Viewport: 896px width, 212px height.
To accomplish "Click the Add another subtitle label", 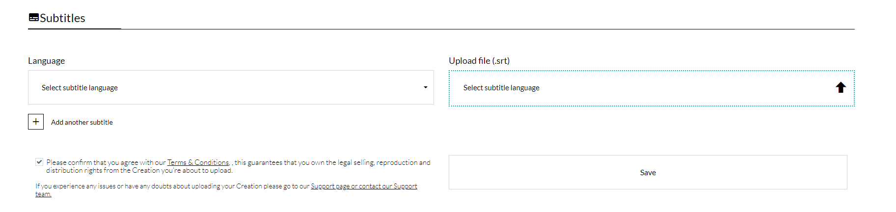I will pos(82,122).
